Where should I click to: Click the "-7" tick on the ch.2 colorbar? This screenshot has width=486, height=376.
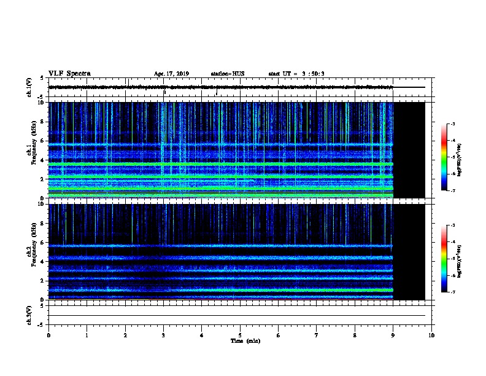coord(452,292)
